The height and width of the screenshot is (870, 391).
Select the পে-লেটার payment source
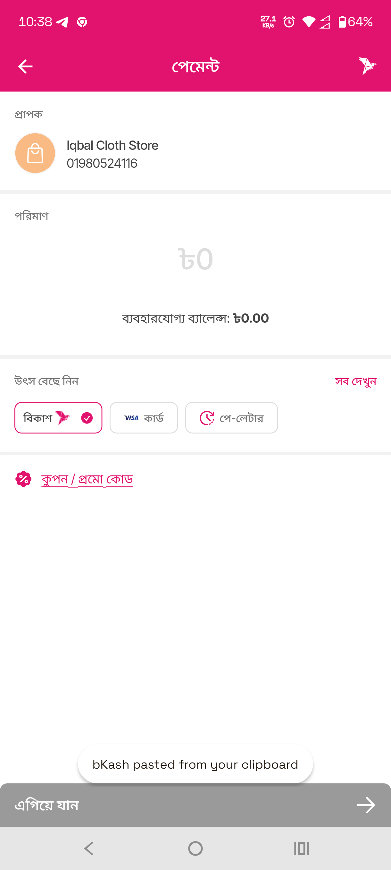tap(231, 418)
